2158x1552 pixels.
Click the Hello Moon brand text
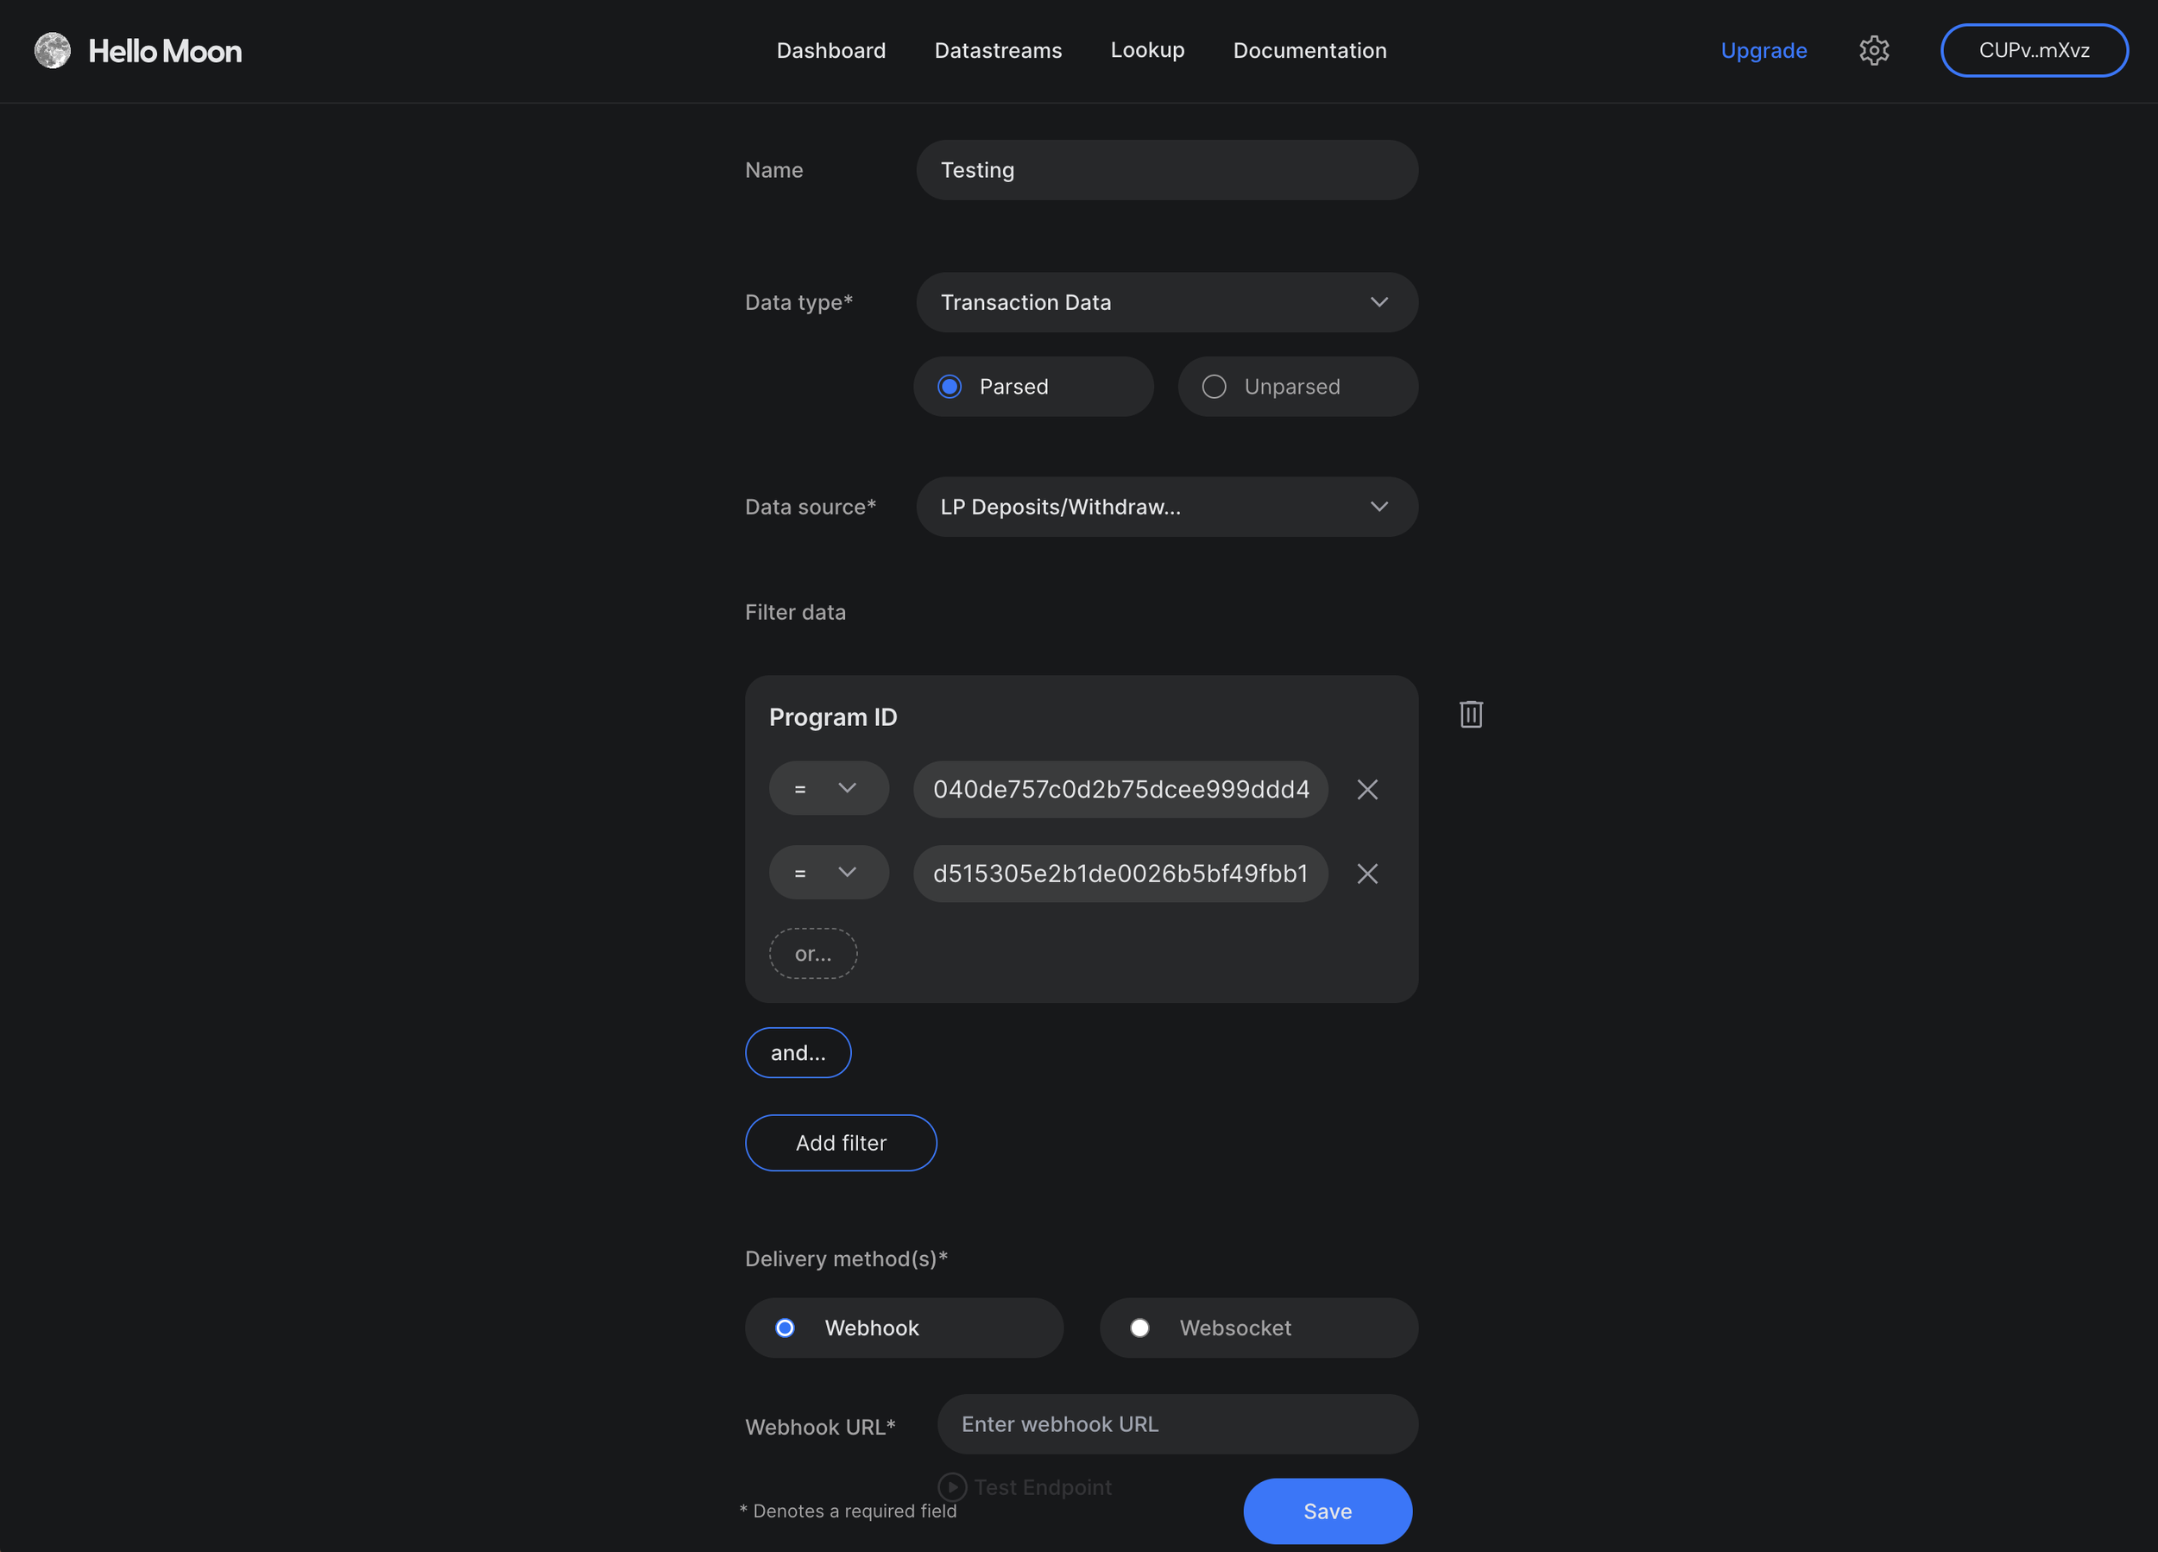click(x=165, y=50)
